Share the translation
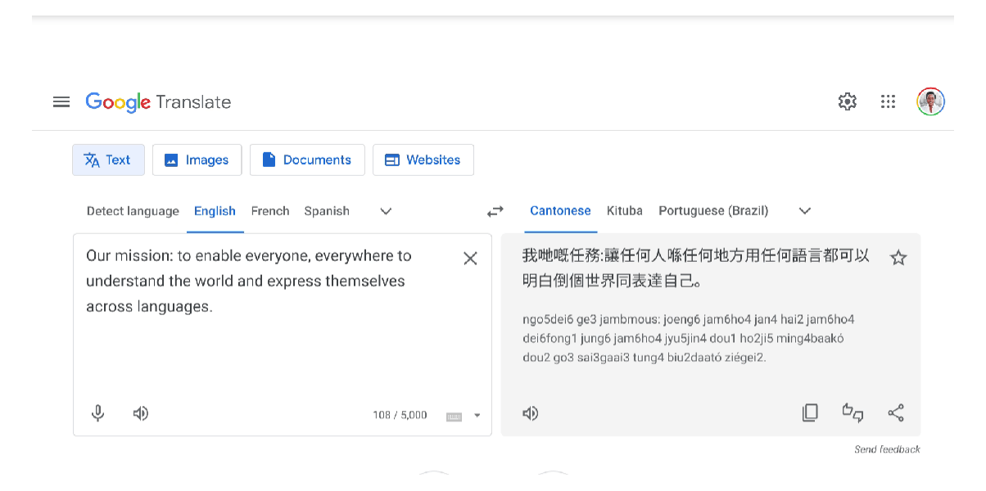Screen dimensions: 986x491 [x=896, y=413]
